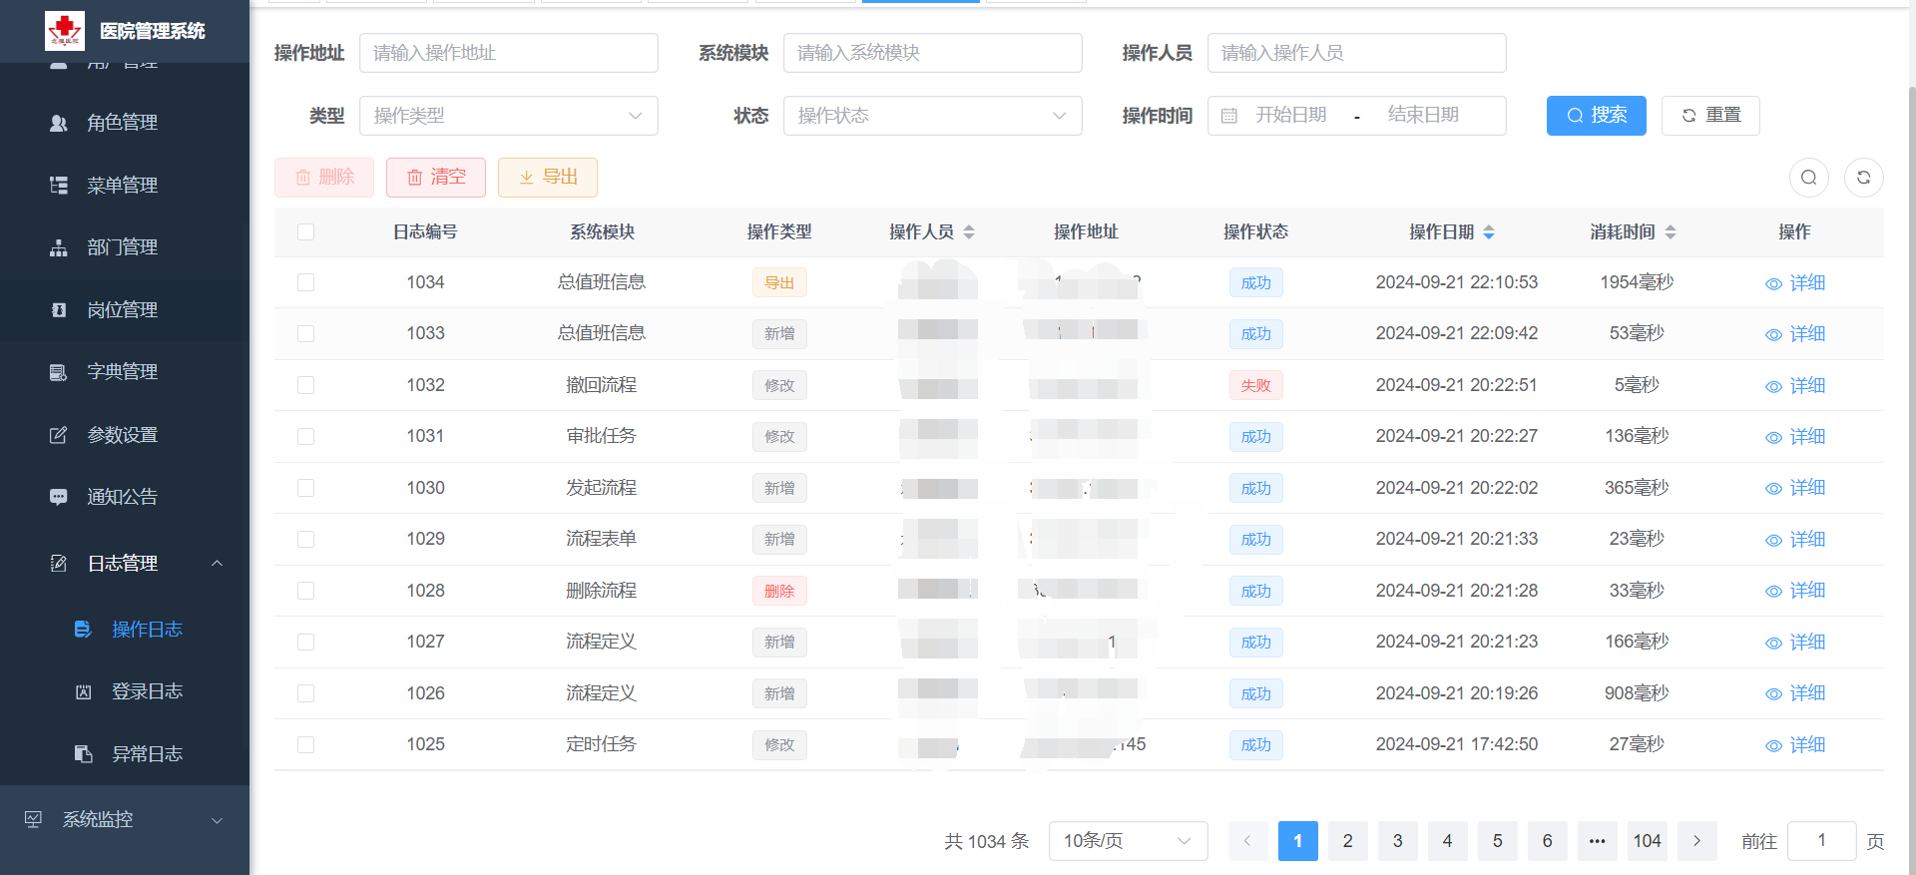1916x875 pixels.
Task: Expand pagination with the ellipsis button
Action: (1597, 841)
